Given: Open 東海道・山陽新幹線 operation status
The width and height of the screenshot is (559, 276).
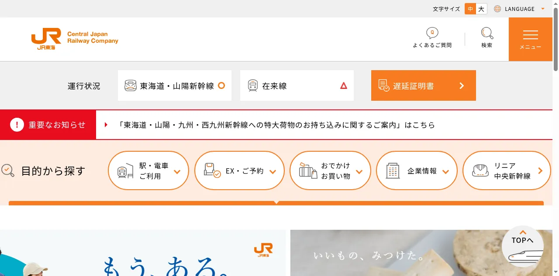Looking at the screenshot, I should pyautogui.click(x=175, y=85).
